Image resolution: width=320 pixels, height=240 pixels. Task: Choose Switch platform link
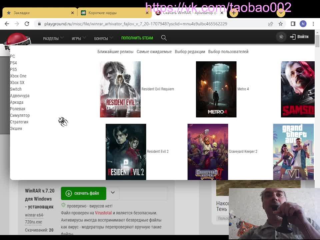click(x=16, y=89)
